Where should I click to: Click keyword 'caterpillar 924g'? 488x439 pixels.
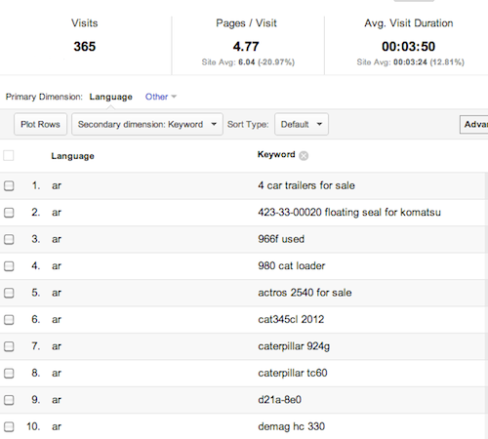(294, 346)
